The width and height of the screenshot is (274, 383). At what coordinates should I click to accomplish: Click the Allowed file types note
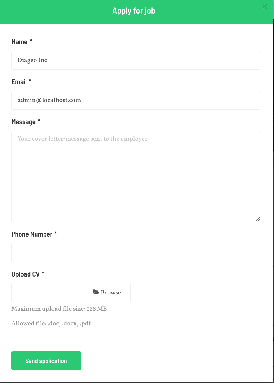pos(51,323)
